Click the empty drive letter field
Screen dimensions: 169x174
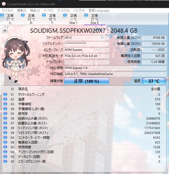pos(87,62)
